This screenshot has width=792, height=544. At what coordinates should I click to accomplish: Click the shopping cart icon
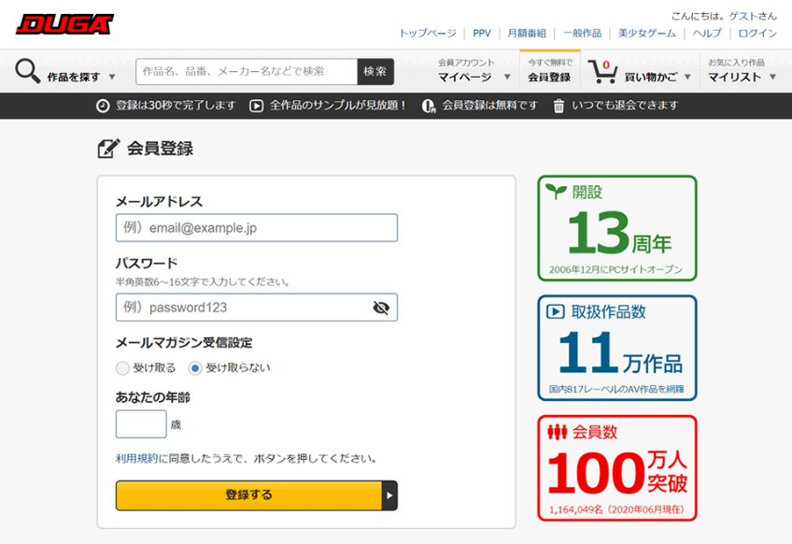602,72
